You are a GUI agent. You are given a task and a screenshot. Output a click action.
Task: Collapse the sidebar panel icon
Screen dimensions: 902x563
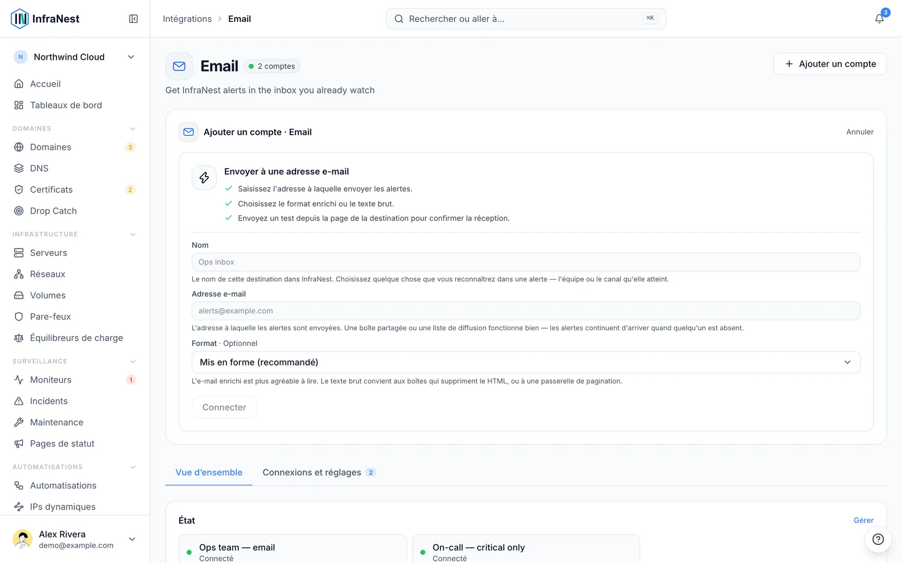point(134,19)
